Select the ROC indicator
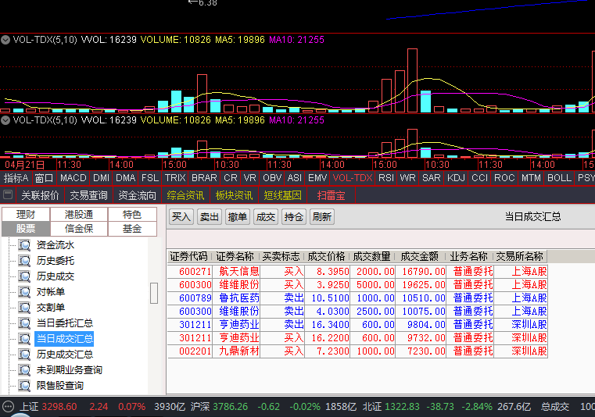 click(x=504, y=178)
